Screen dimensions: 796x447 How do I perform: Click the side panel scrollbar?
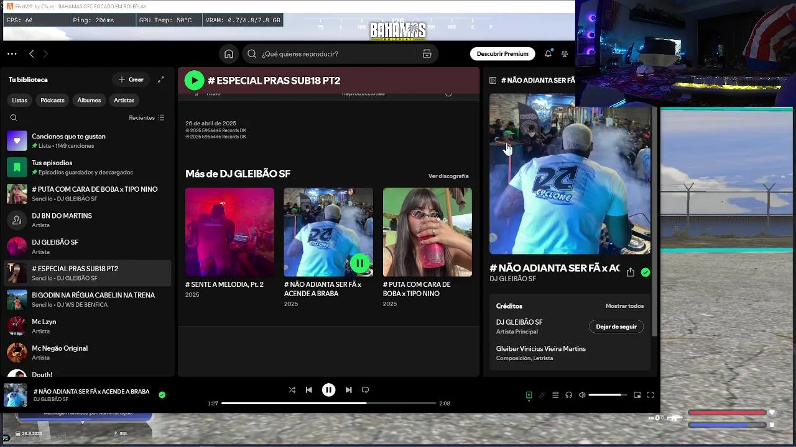coord(653,220)
